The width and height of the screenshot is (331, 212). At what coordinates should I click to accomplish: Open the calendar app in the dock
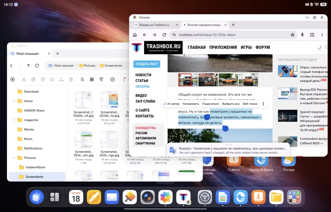pos(76,197)
